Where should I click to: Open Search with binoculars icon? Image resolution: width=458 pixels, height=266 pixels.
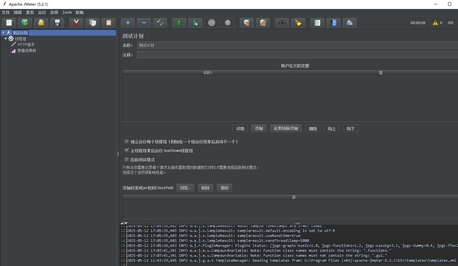[x=282, y=23]
